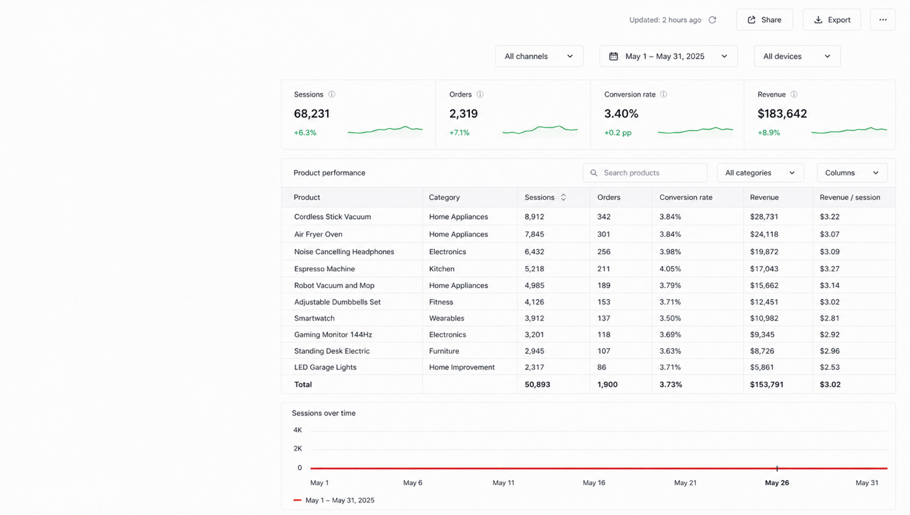
Task: Click the info icon beside Conversion rate
Action: (664, 94)
